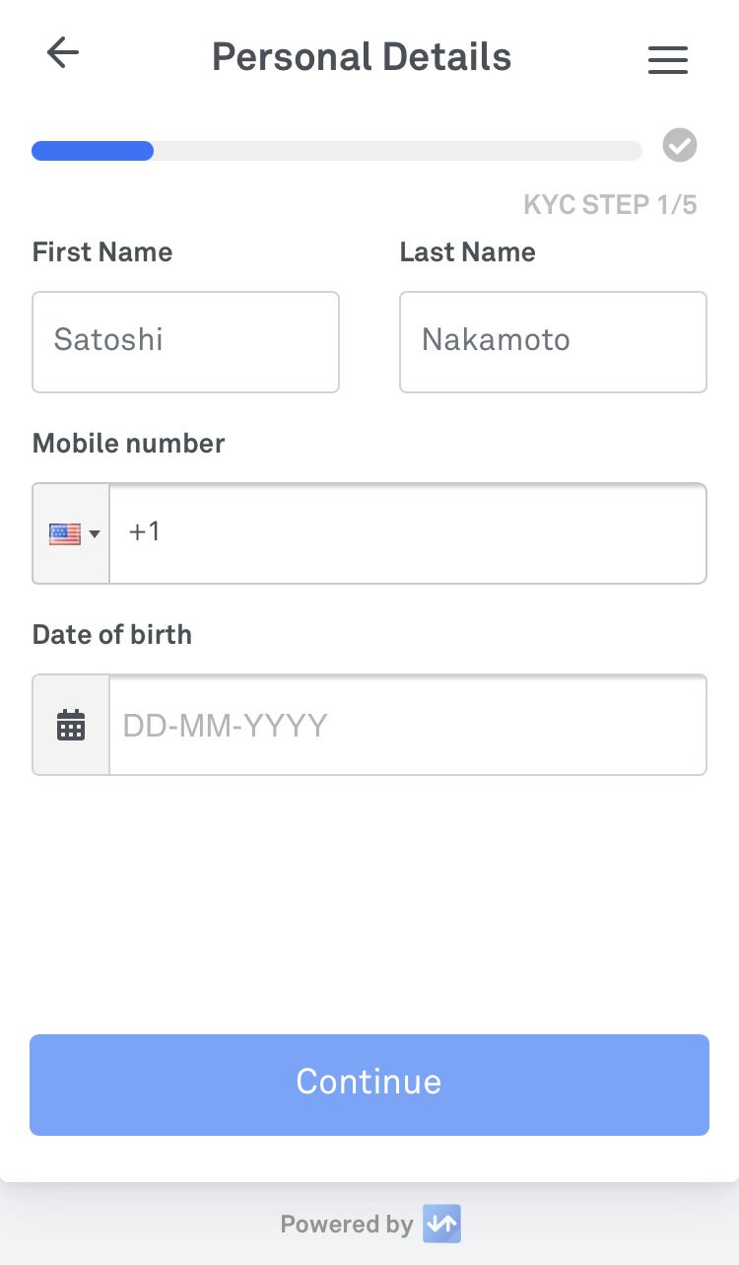Go back using the arrow icon
This screenshot has width=739, height=1265.
tap(63, 53)
